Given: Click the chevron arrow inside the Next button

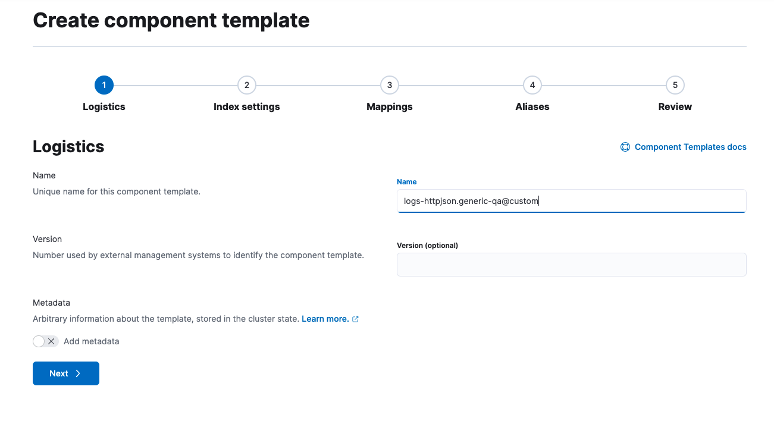Looking at the screenshot, I should point(77,373).
